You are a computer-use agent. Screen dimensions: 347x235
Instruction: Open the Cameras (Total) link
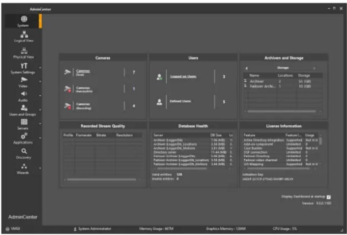(x=83, y=71)
